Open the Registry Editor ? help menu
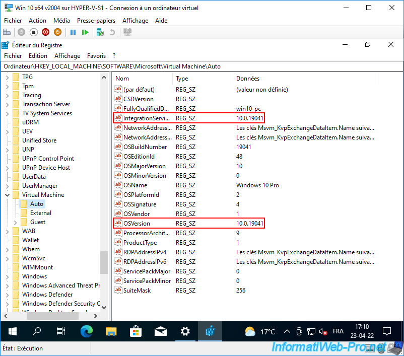404x356 pixels. coord(114,56)
